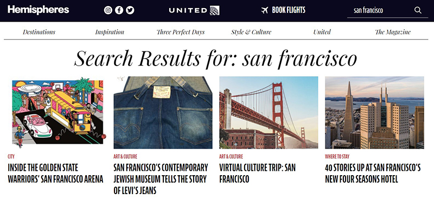
Task: Open the Levi's jeans denim thumbnail
Action: [x=163, y=113]
